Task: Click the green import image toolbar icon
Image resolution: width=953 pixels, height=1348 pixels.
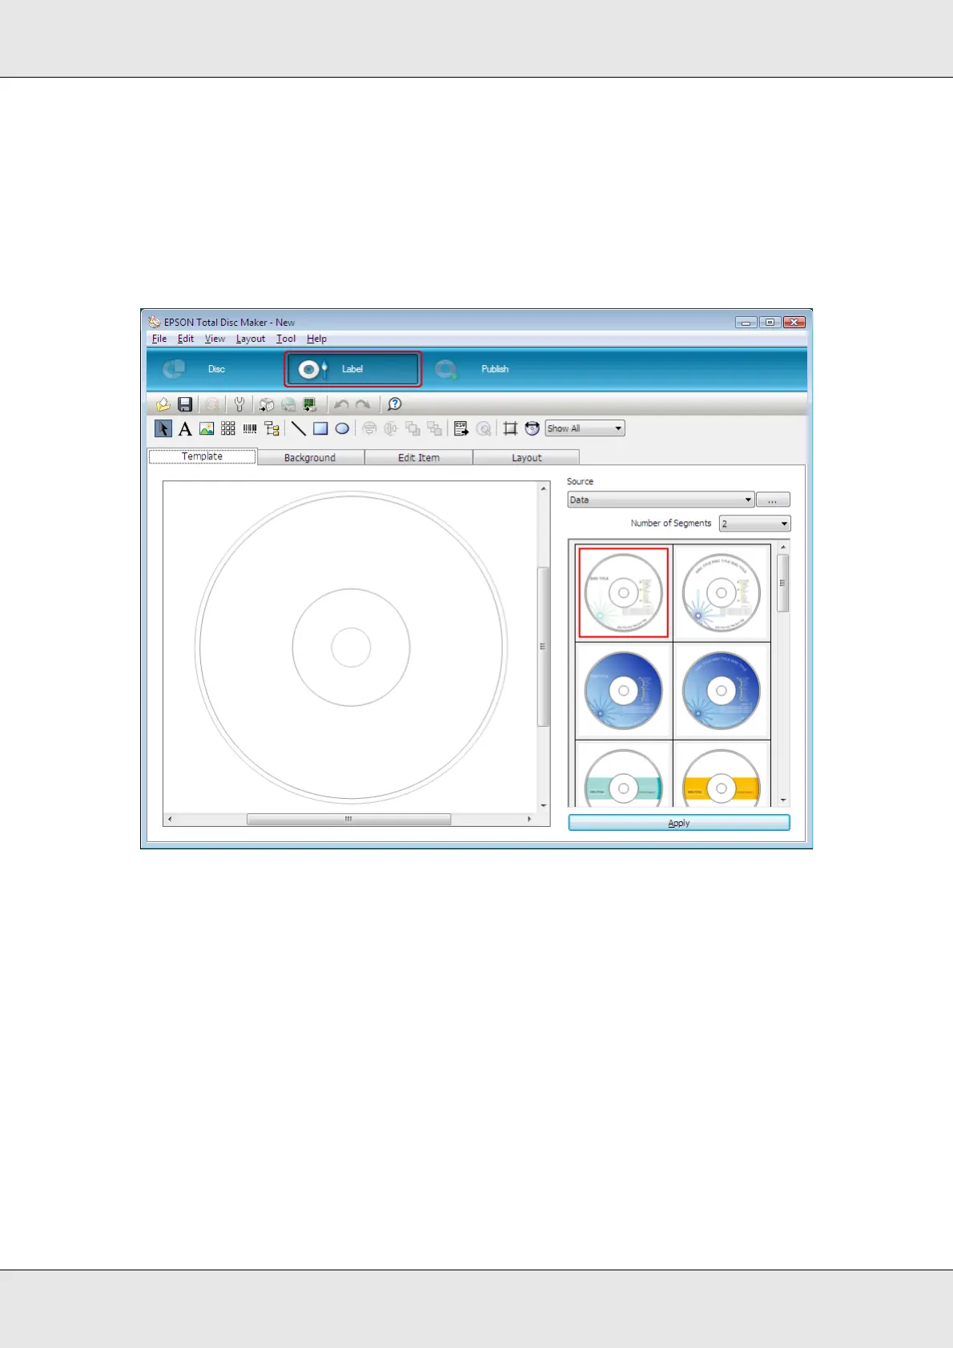Action: 310,404
